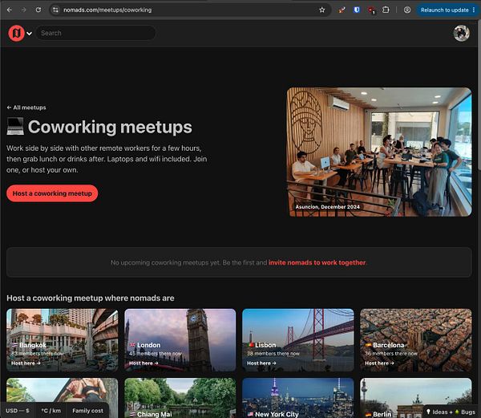
Task: Click the address bar URL
Action: tap(107, 10)
